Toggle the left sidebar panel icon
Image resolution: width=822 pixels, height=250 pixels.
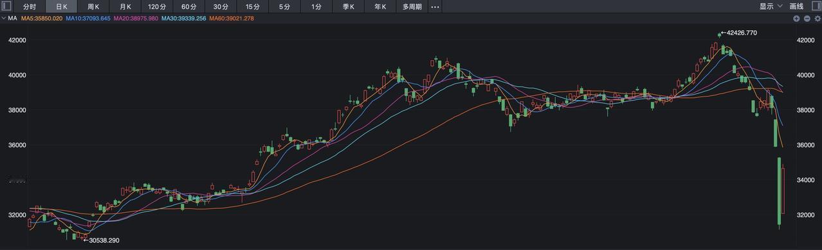pos(6,6)
